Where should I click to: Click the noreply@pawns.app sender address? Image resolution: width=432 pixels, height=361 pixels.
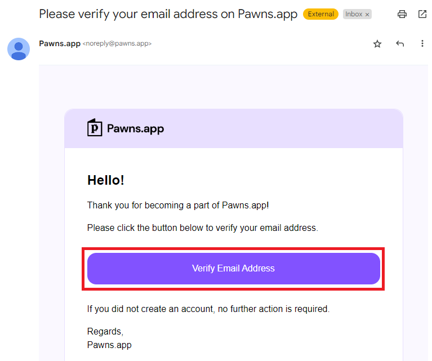coord(117,43)
